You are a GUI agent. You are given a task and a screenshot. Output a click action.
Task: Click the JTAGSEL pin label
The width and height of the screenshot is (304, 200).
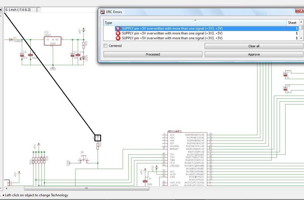point(175,166)
